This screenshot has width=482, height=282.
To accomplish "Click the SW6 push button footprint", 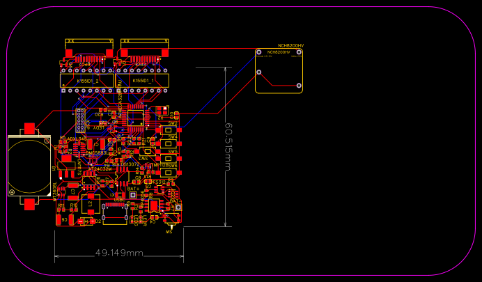I will click(x=169, y=173).
